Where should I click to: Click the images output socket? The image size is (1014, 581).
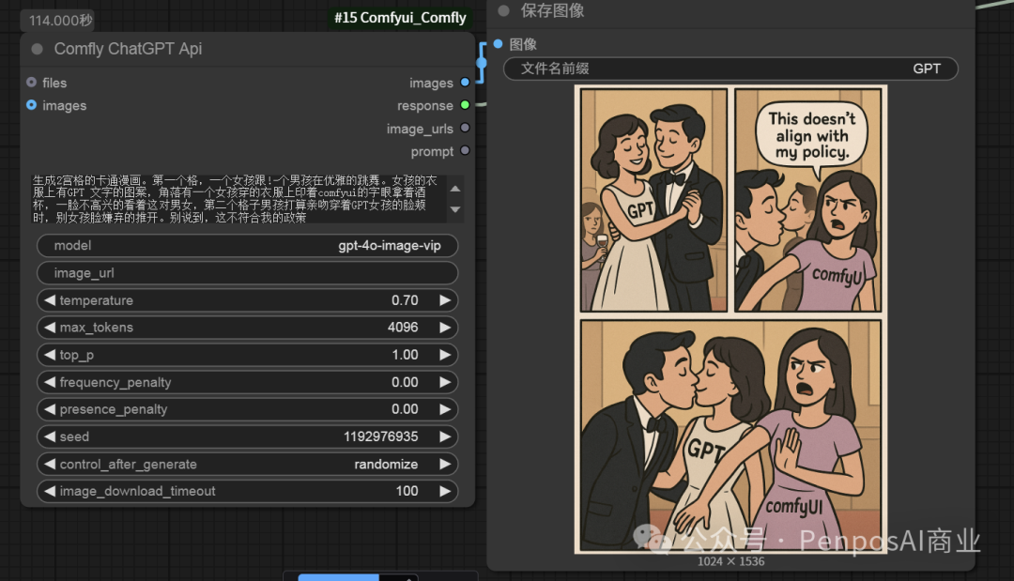(x=465, y=82)
